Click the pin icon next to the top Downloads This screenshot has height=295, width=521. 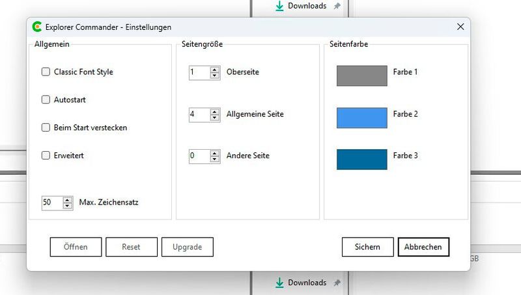click(337, 6)
